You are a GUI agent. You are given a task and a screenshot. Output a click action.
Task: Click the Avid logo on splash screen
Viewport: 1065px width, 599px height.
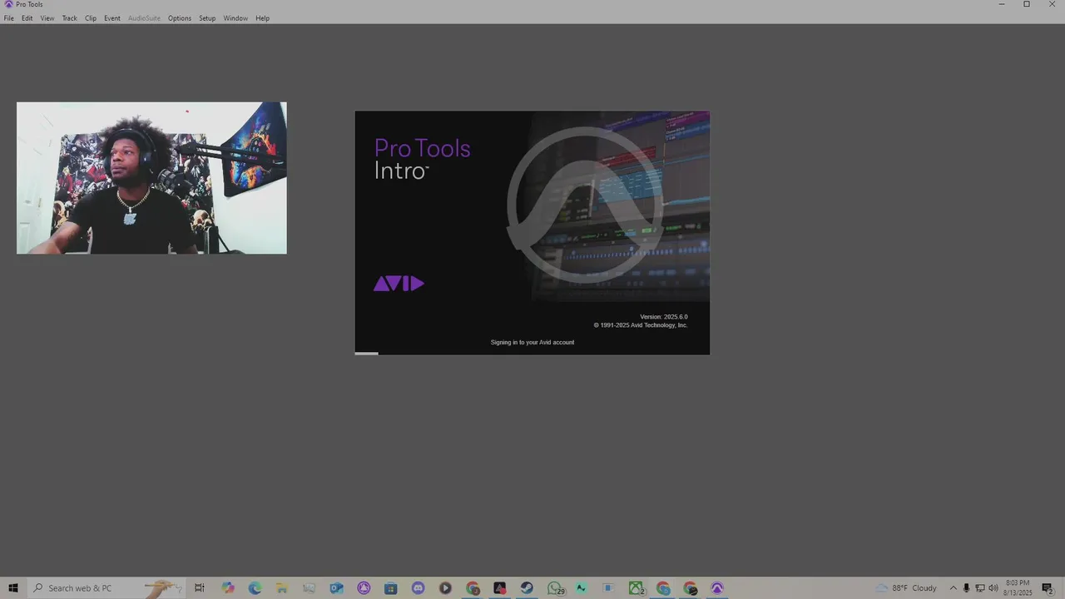pos(399,284)
